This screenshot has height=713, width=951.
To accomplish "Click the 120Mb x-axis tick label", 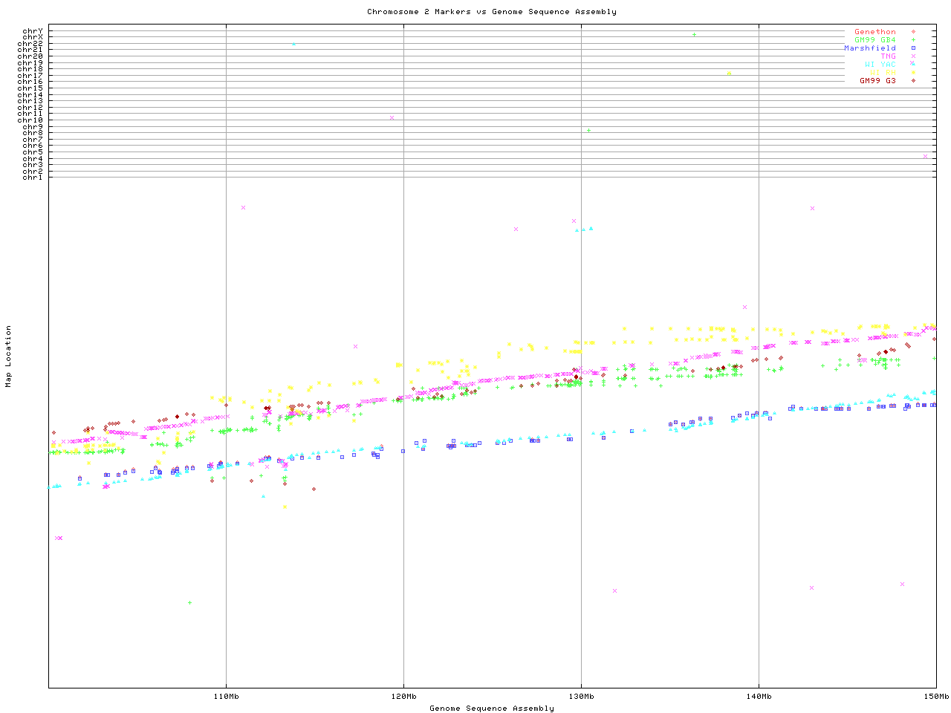I will point(403,697).
